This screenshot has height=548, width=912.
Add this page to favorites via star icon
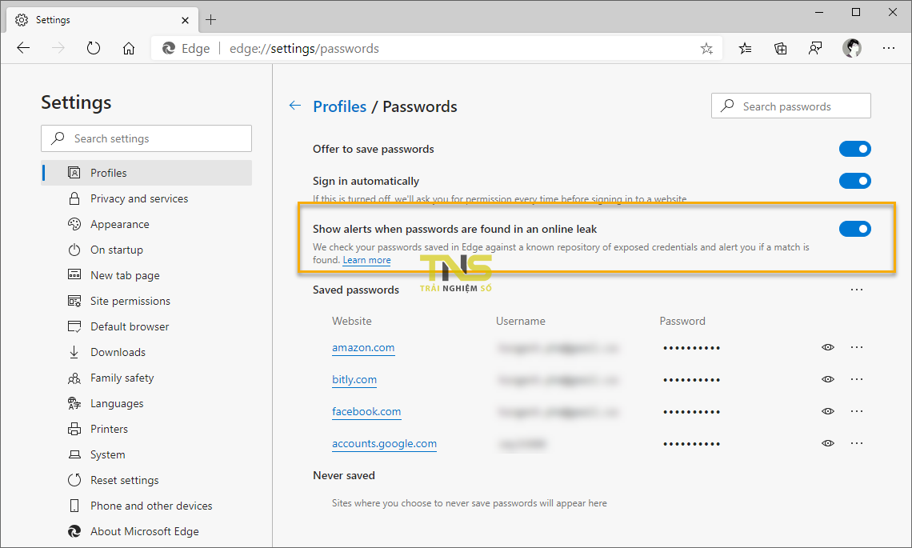click(x=706, y=48)
